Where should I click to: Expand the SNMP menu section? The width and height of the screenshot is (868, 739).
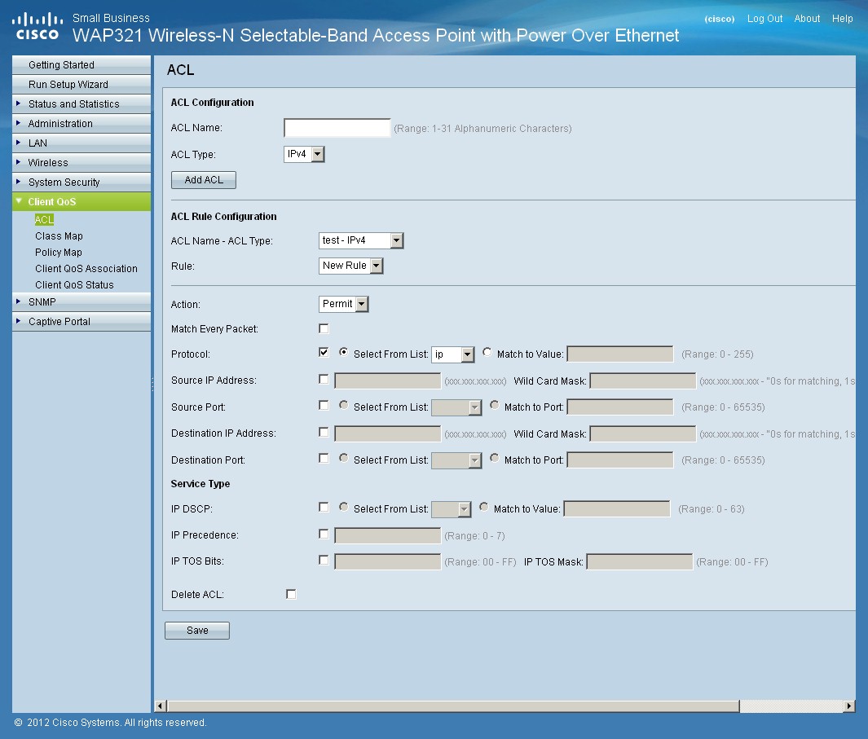(82, 301)
